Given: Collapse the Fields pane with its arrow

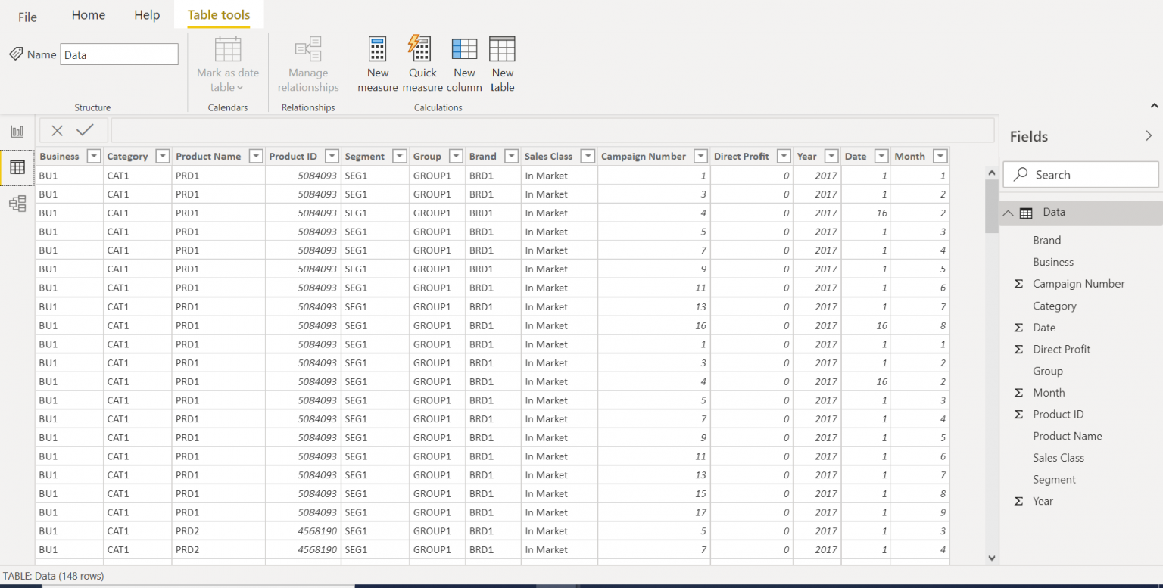Looking at the screenshot, I should 1149,135.
